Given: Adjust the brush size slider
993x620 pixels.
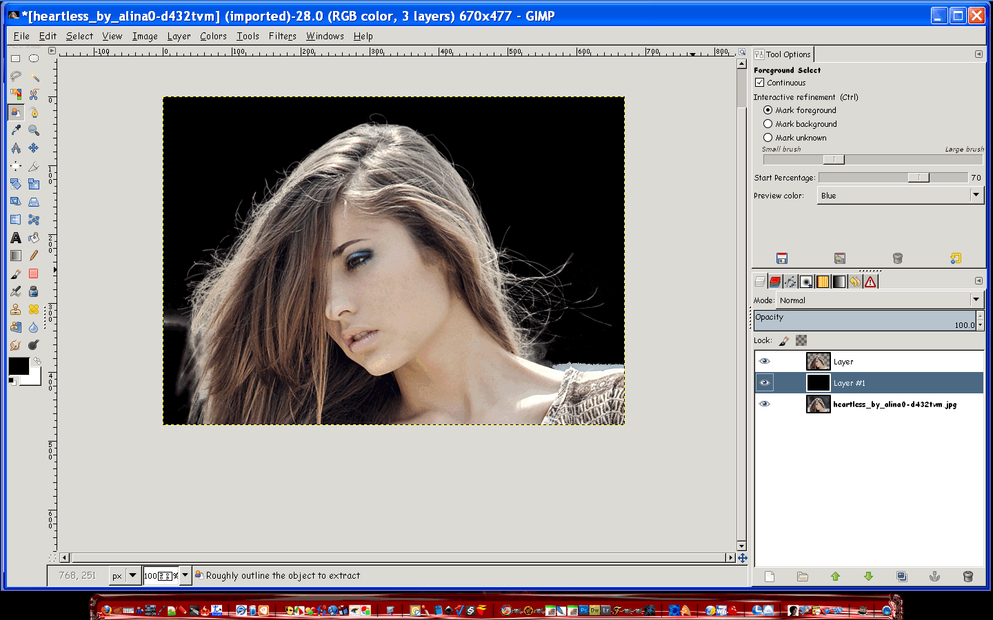Looking at the screenshot, I should coord(872,160).
